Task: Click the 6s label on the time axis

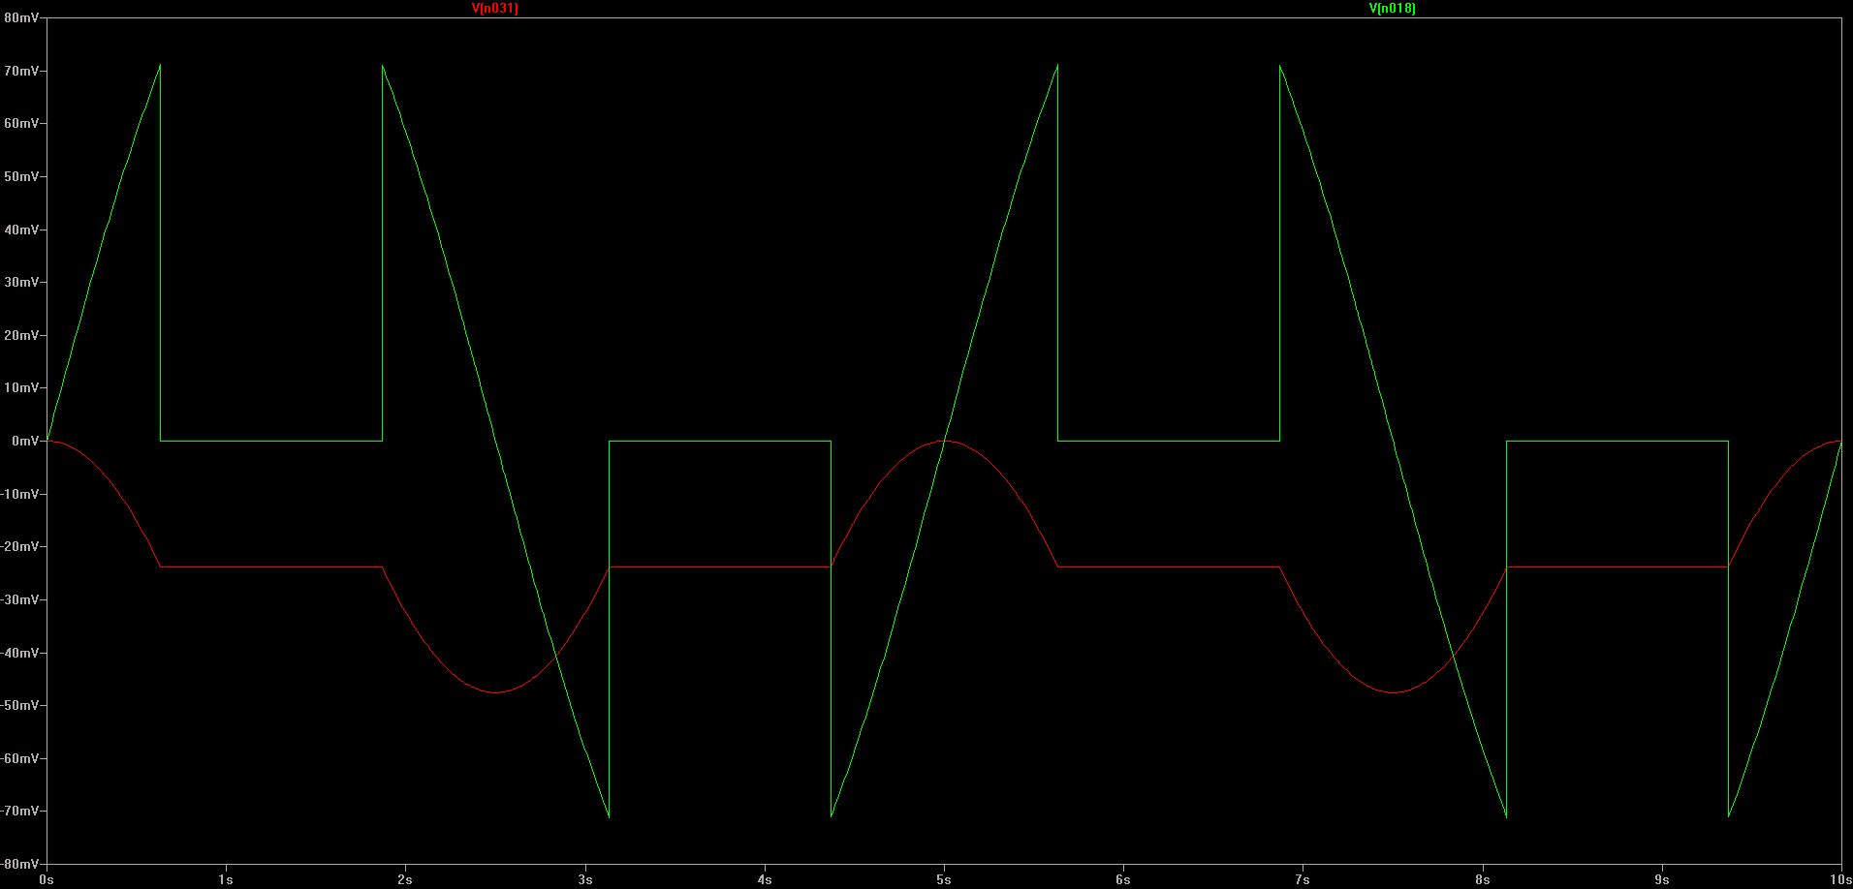Action: coord(1123,879)
